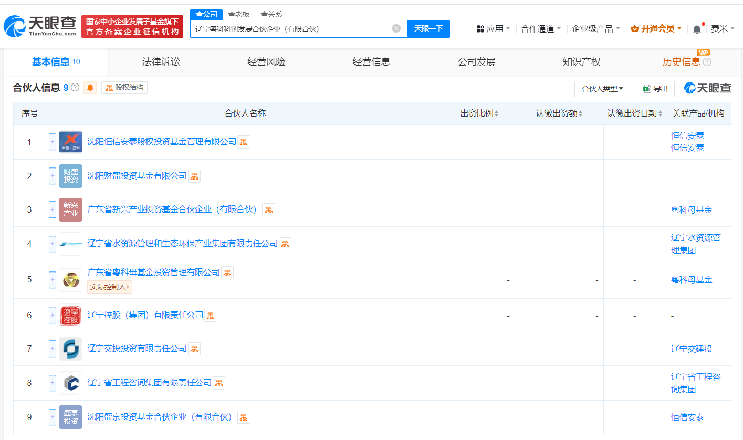Open 辽宁交投投资有限责任公司 link

pos(137,349)
